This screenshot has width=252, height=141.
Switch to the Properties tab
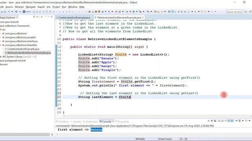(x=122, y=121)
